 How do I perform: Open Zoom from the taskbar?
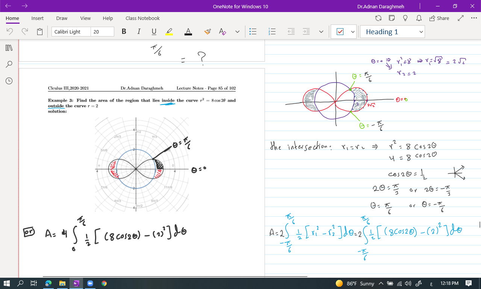coord(90,283)
